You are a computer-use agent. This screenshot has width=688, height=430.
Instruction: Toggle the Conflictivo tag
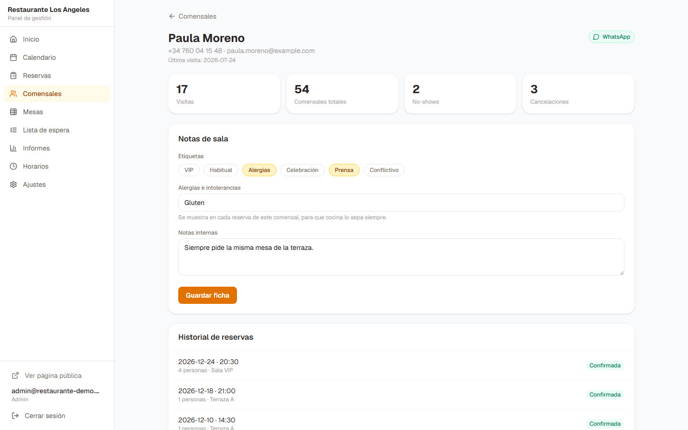tap(384, 170)
